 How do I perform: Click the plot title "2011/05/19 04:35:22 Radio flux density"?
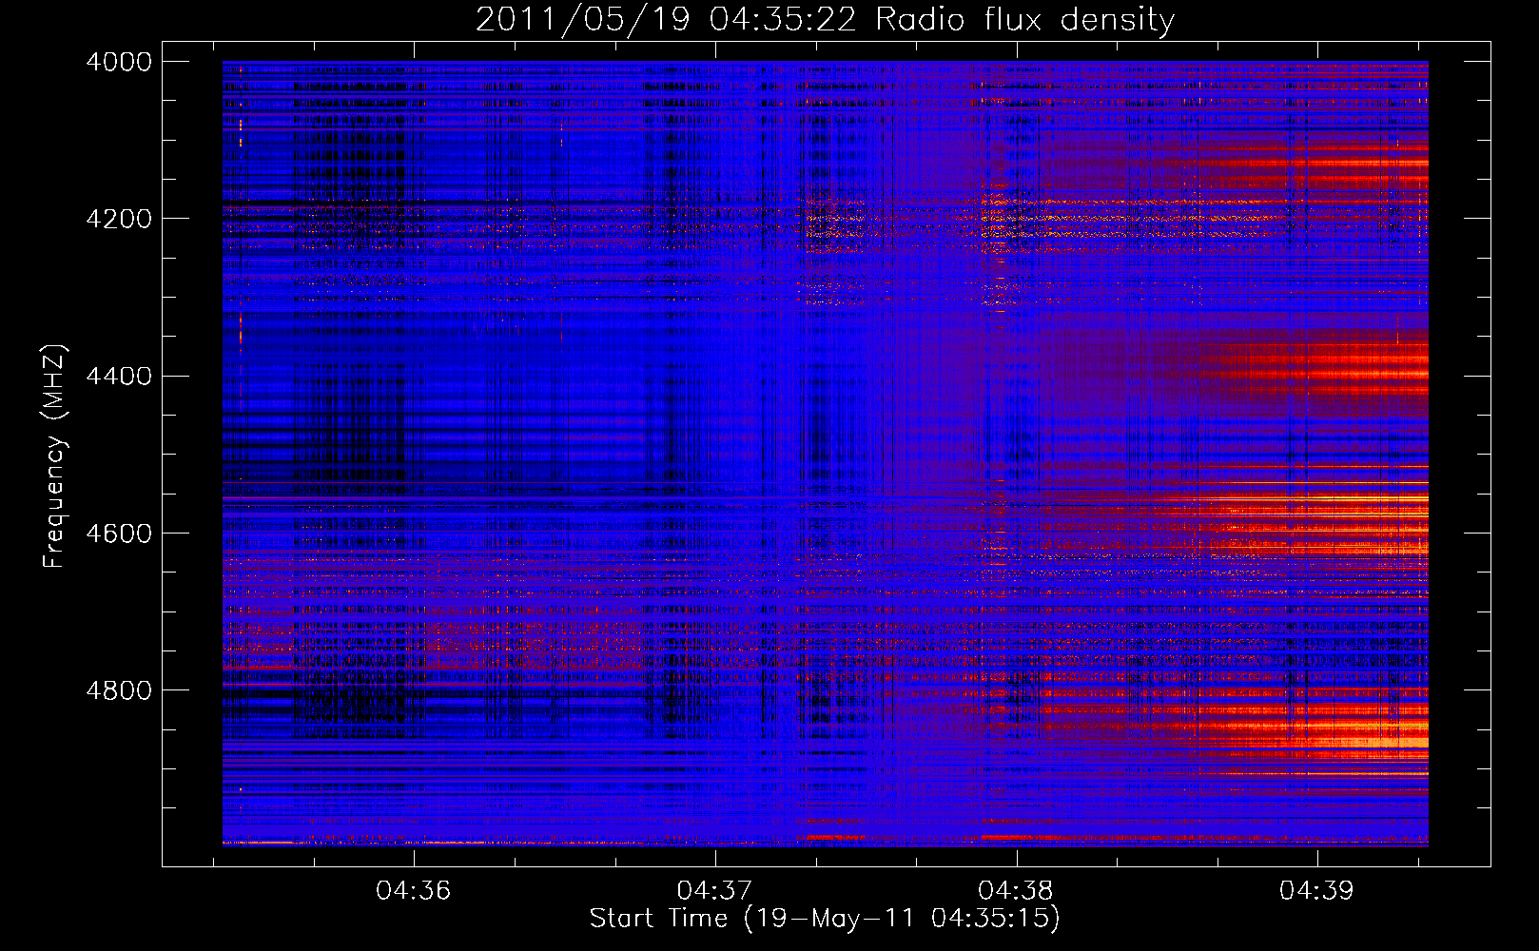pyautogui.click(x=825, y=19)
